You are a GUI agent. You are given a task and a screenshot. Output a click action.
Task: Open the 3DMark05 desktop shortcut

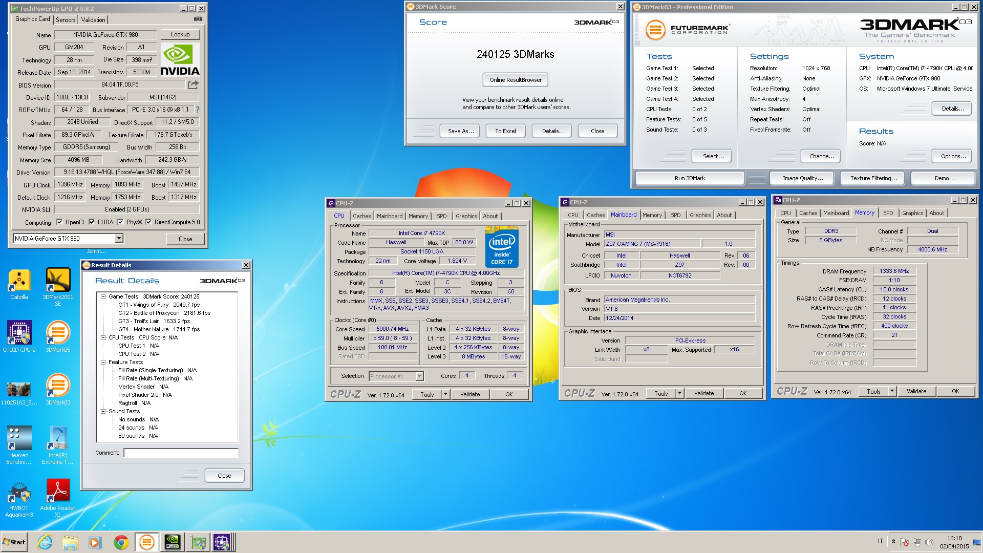(x=58, y=336)
